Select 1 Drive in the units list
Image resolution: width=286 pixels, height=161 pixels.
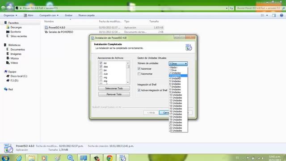pos(178,70)
